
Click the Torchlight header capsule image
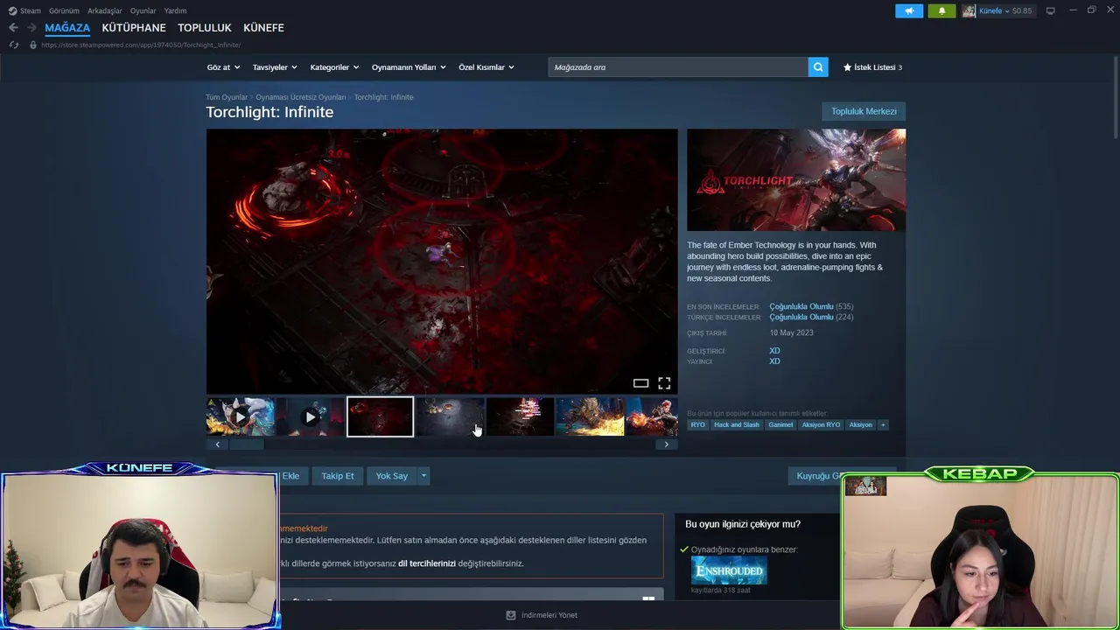pyautogui.click(x=796, y=179)
